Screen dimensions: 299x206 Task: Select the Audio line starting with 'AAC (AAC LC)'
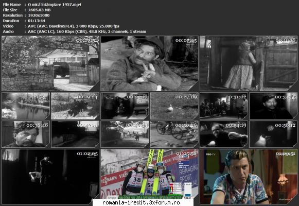pos(87,31)
